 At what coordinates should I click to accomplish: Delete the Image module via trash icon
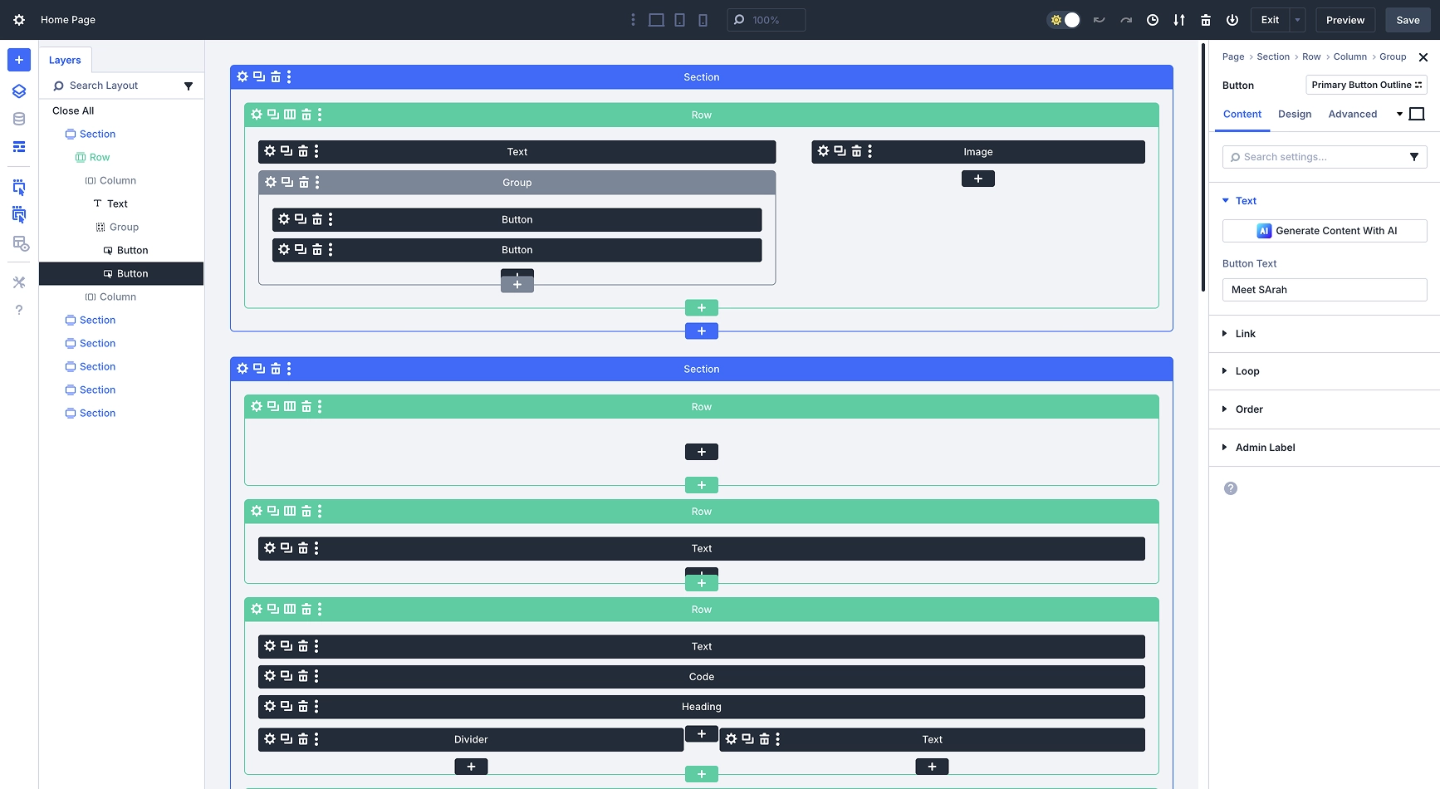click(x=856, y=151)
